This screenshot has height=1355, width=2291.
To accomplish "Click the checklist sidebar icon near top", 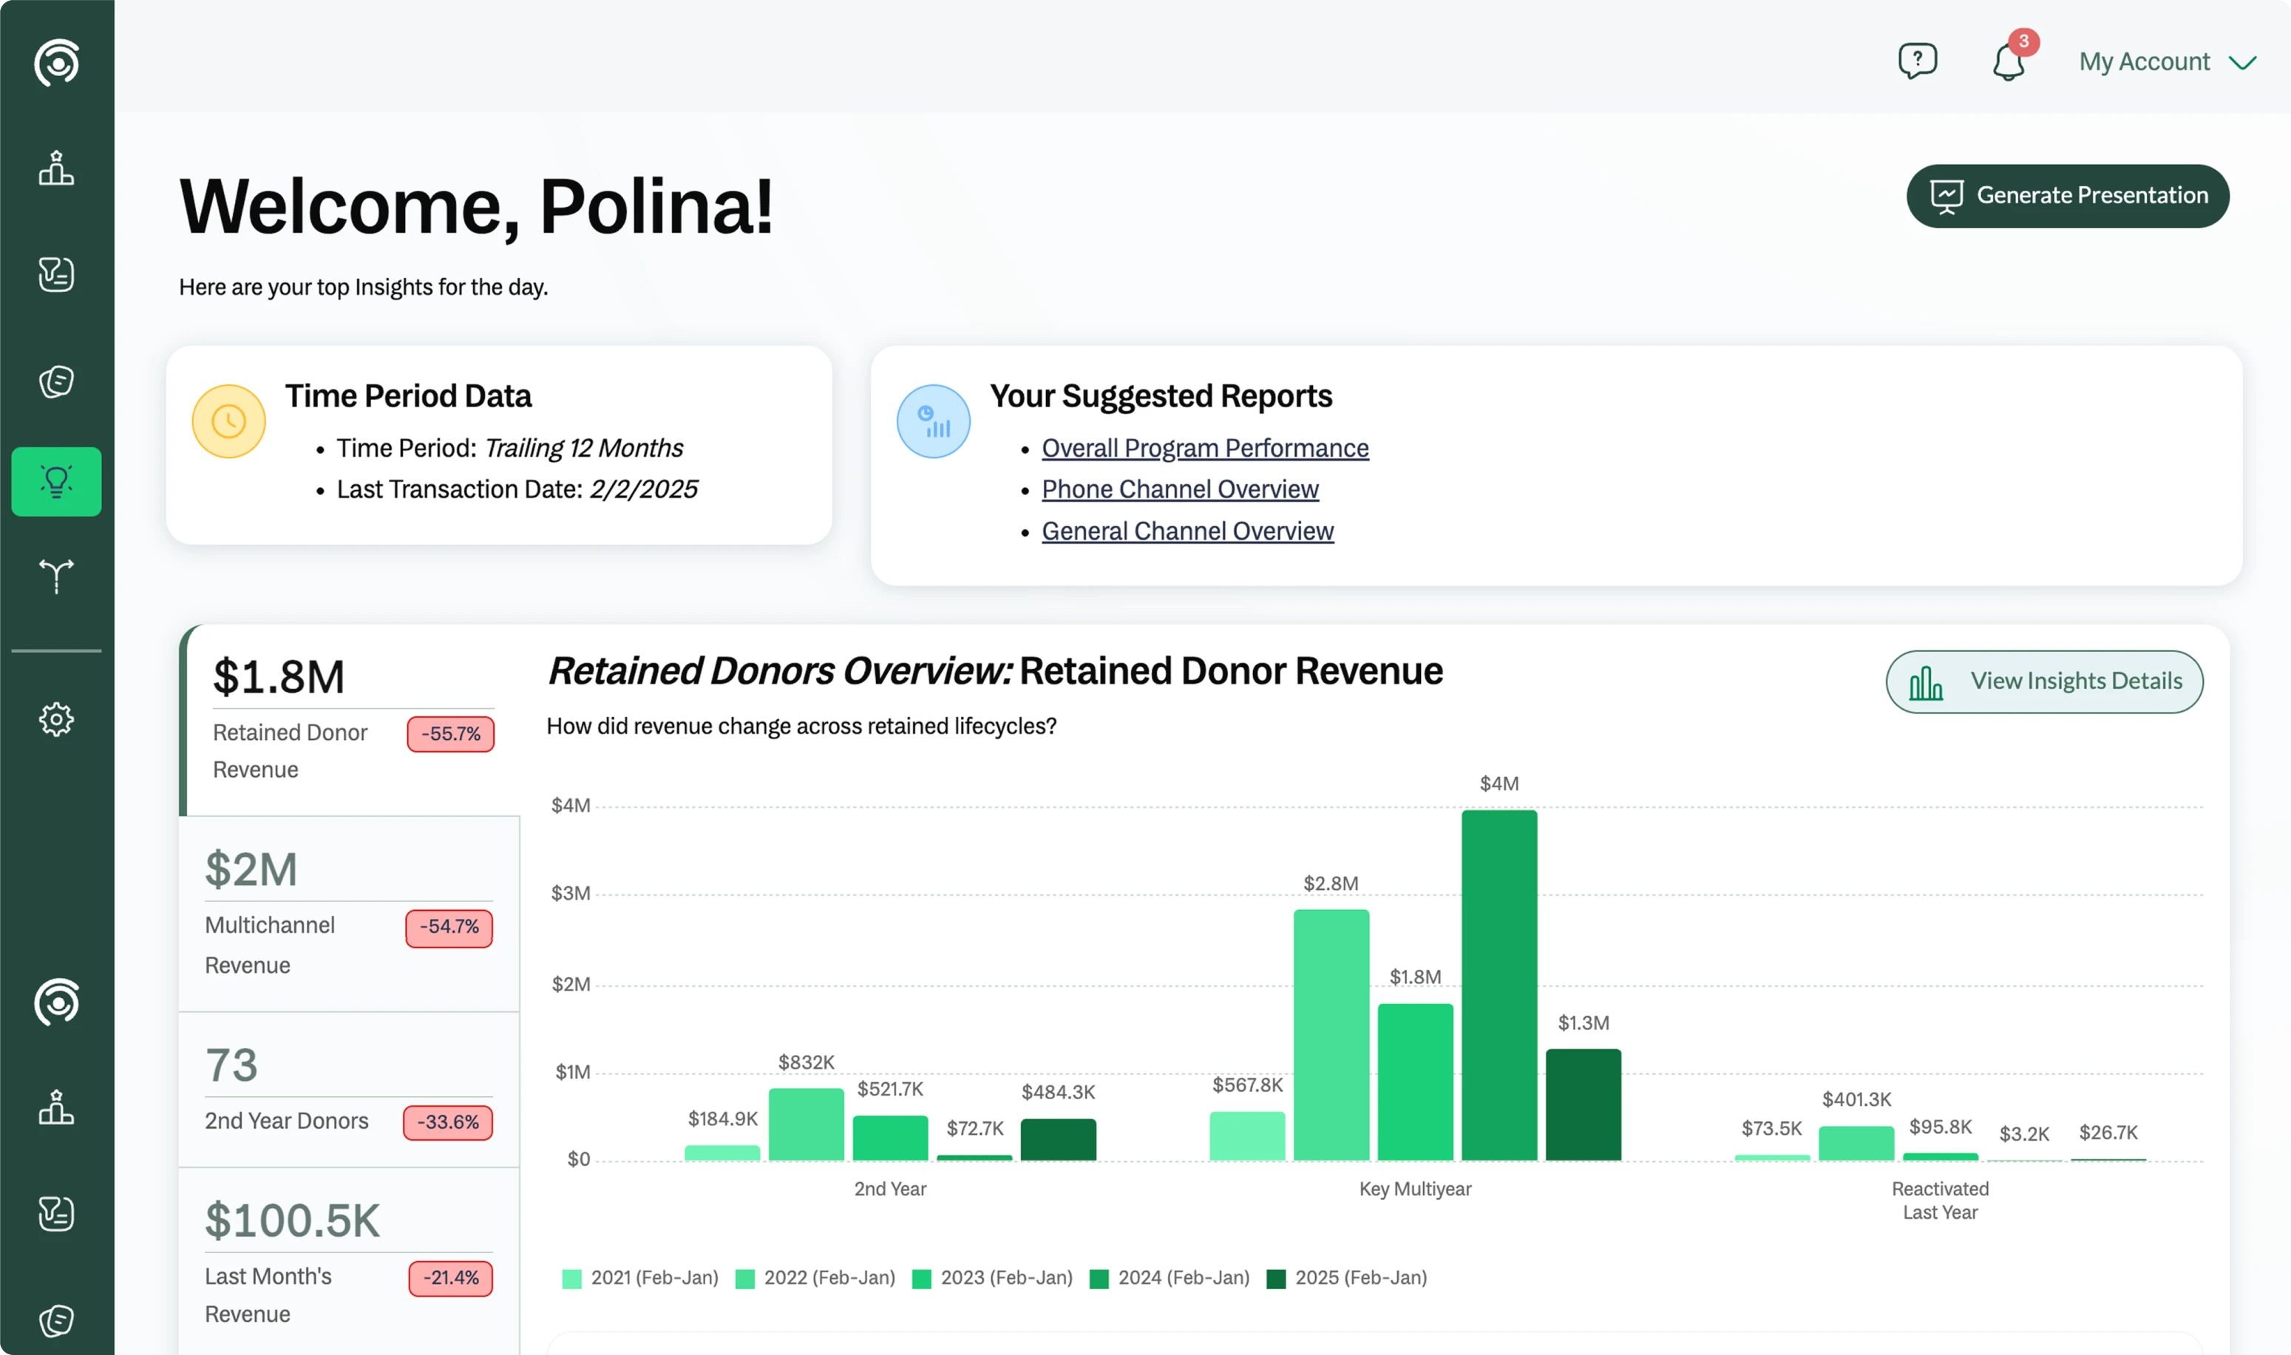I will pyautogui.click(x=57, y=274).
